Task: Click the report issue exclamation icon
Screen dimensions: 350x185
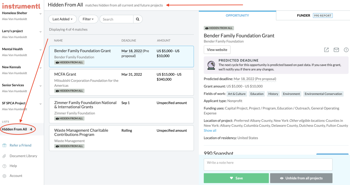Action: [x=346, y=50]
